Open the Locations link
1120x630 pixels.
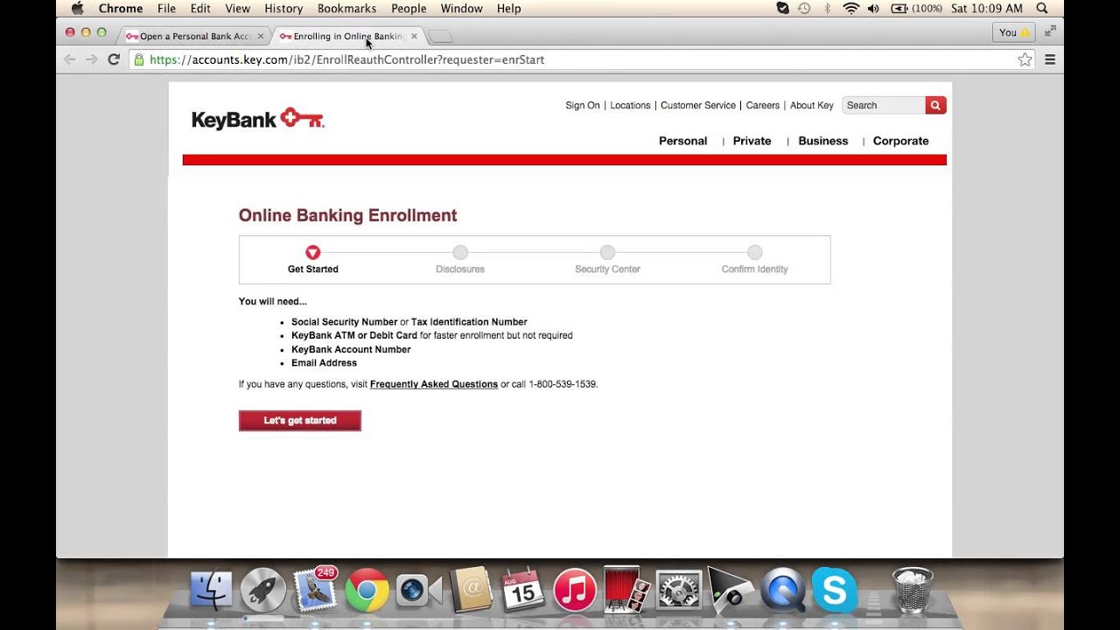pos(630,105)
